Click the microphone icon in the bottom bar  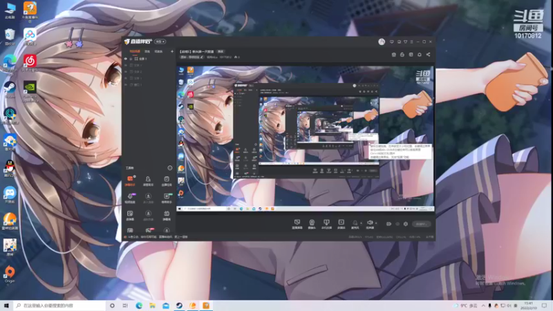[355, 224]
